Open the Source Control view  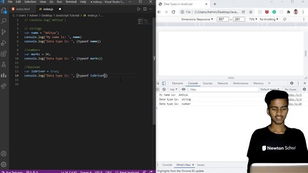(x=4, y=32)
